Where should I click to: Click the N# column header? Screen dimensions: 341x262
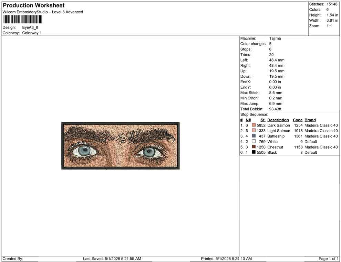click(x=248, y=120)
